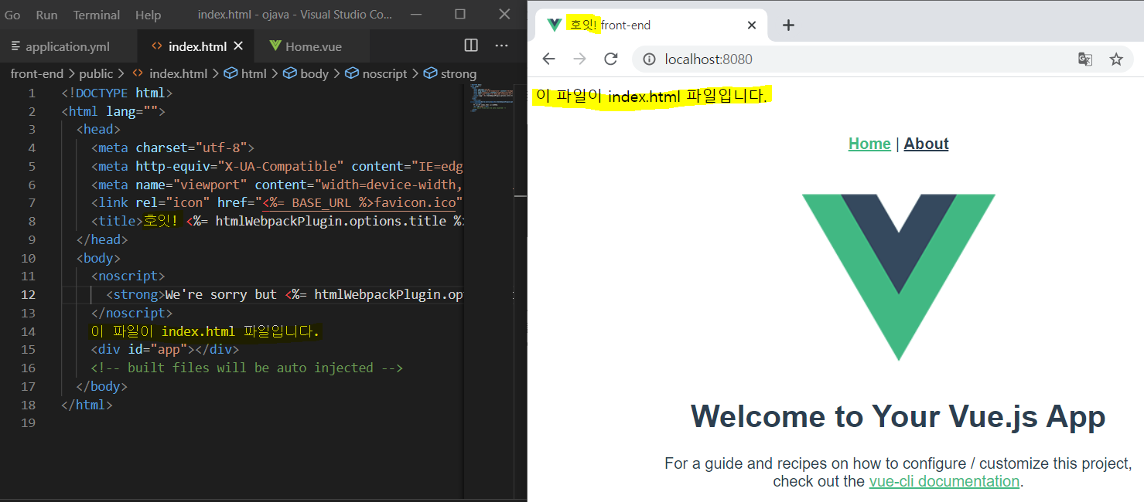Click the Vue favicon on browser tab
Image resolution: width=1144 pixels, height=502 pixels.
pos(555,25)
